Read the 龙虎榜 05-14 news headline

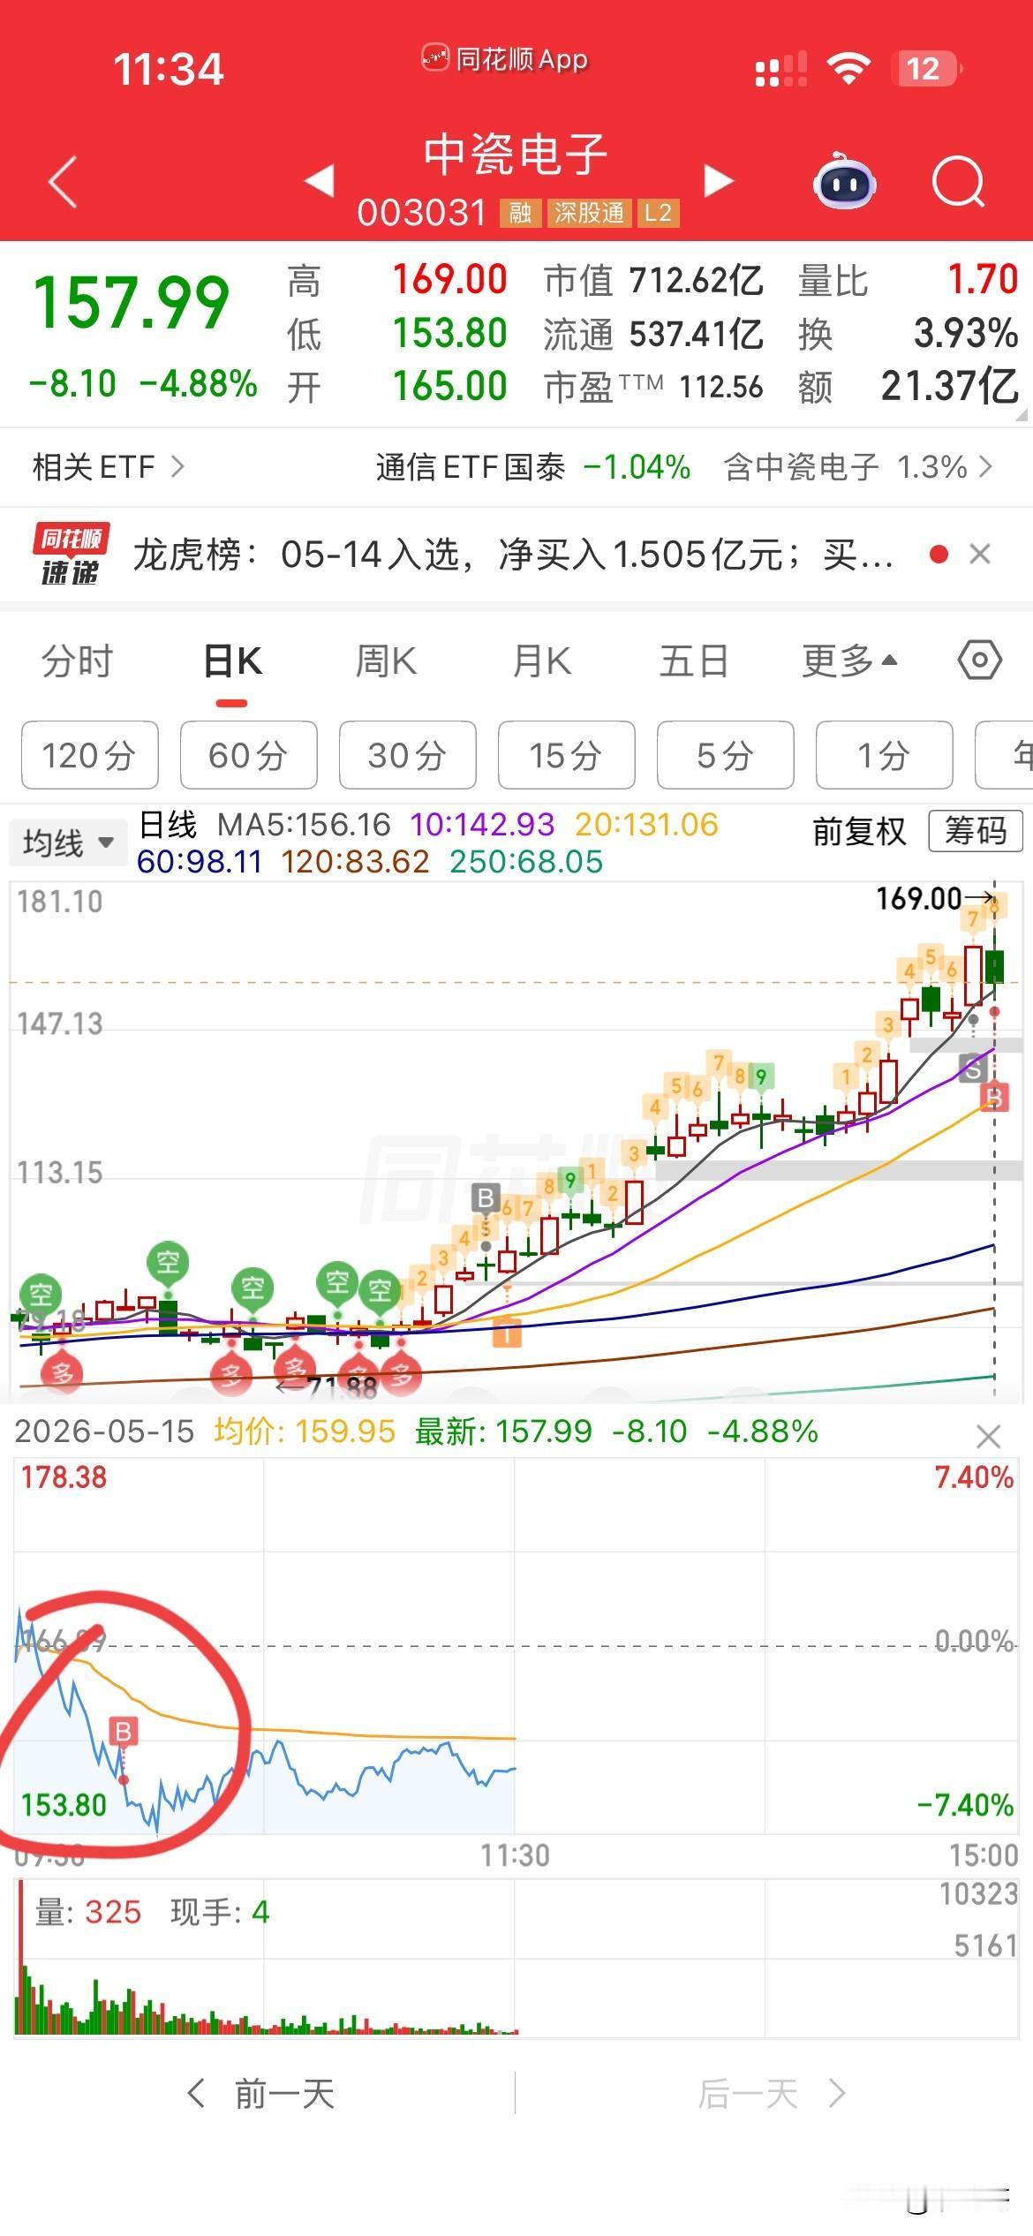pos(513,555)
